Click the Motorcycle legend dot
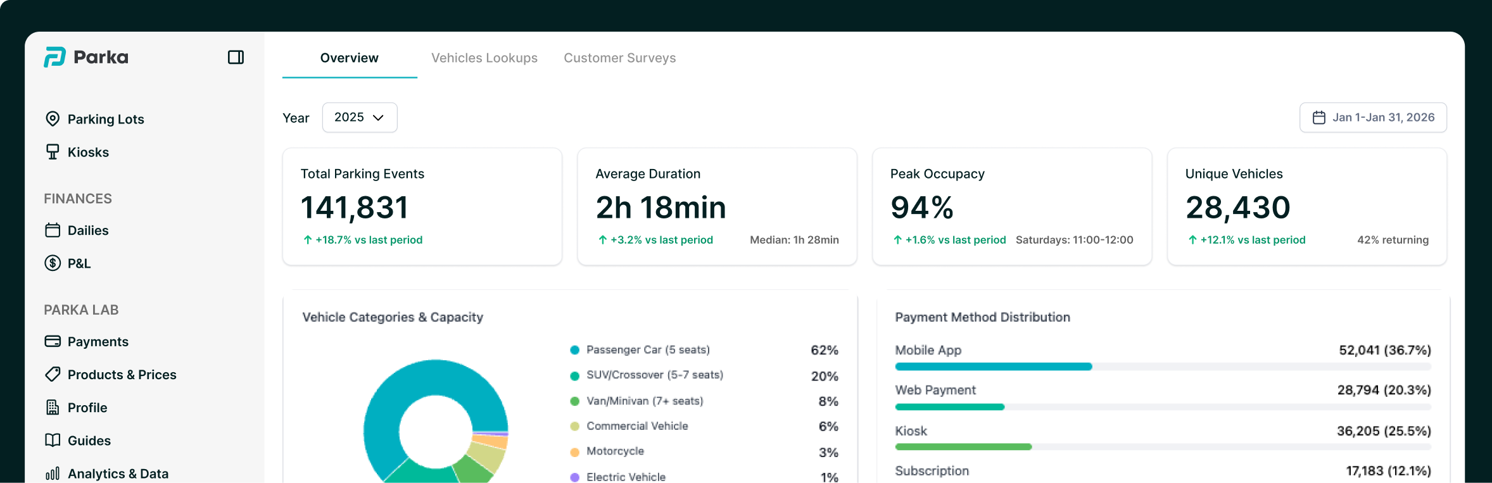Viewport: 1492px width, 483px height. (x=575, y=452)
